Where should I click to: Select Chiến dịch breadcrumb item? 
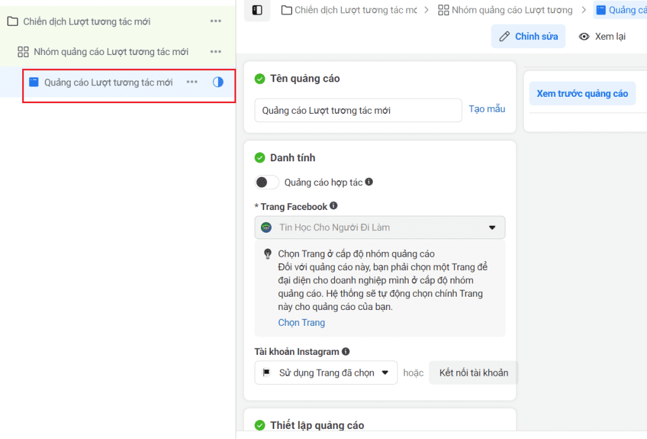point(349,10)
